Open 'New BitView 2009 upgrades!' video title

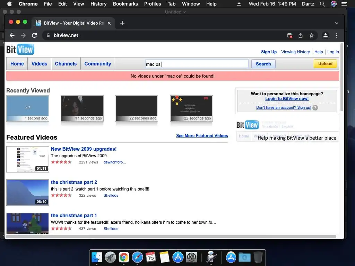pos(84,149)
